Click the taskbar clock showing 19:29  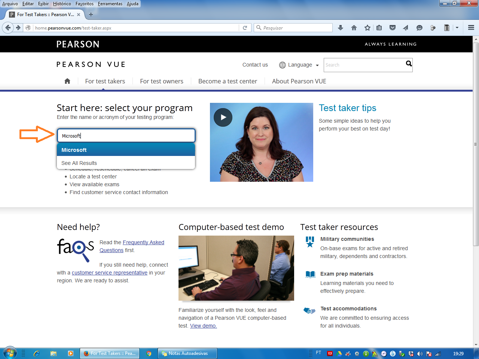pos(458,353)
